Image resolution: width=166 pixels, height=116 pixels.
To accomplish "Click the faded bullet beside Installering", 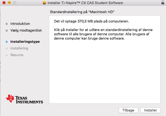I will [7, 48].
